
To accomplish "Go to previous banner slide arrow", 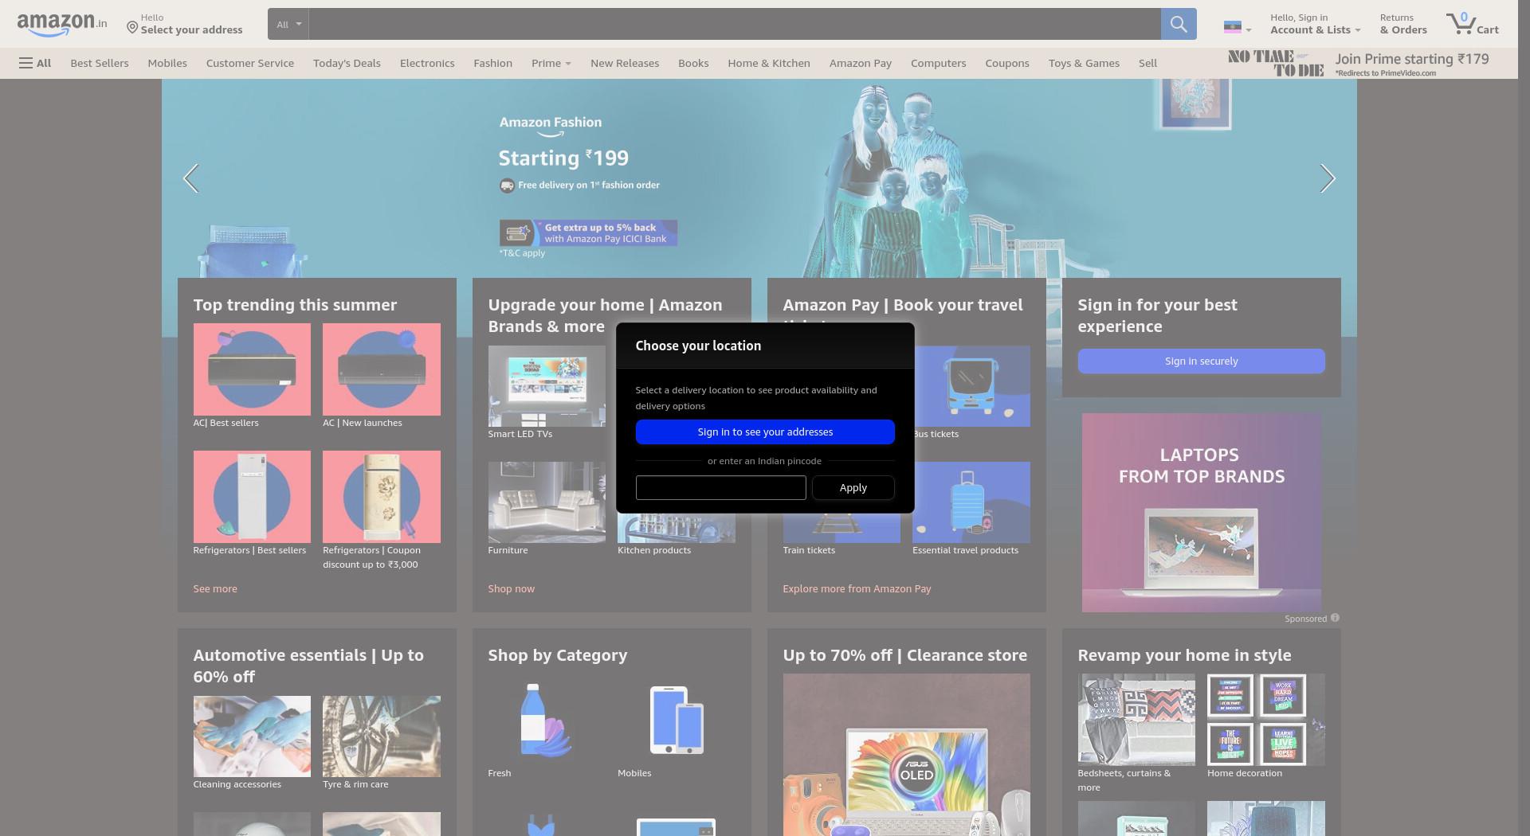I will click(190, 178).
